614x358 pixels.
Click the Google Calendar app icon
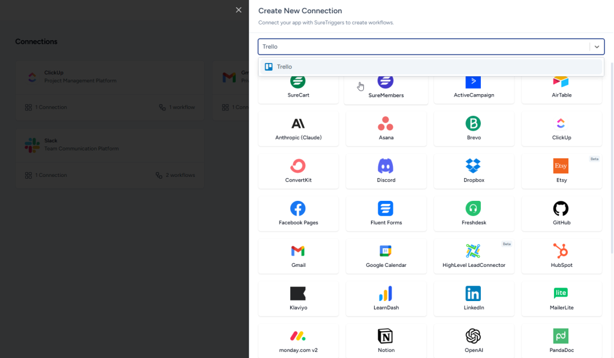(386, 251)
